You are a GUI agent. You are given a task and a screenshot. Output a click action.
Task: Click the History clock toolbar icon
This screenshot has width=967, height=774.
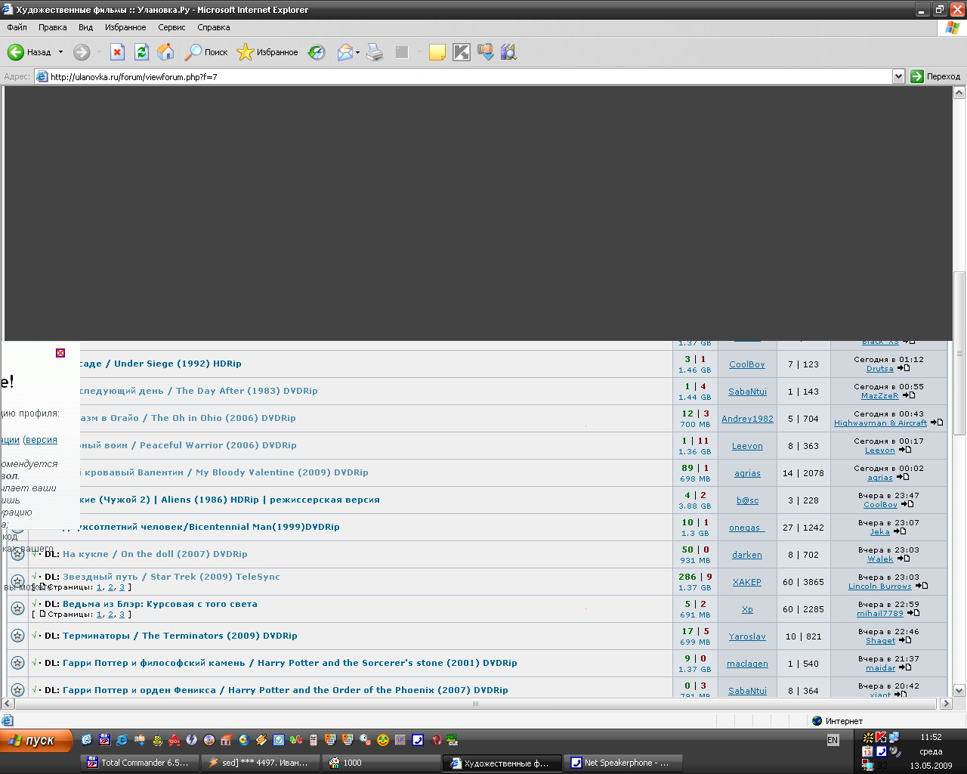pos(316,52)
